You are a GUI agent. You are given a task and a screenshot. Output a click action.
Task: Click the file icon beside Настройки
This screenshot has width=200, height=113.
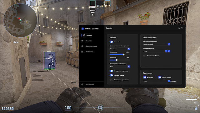(x=82, y=51)
